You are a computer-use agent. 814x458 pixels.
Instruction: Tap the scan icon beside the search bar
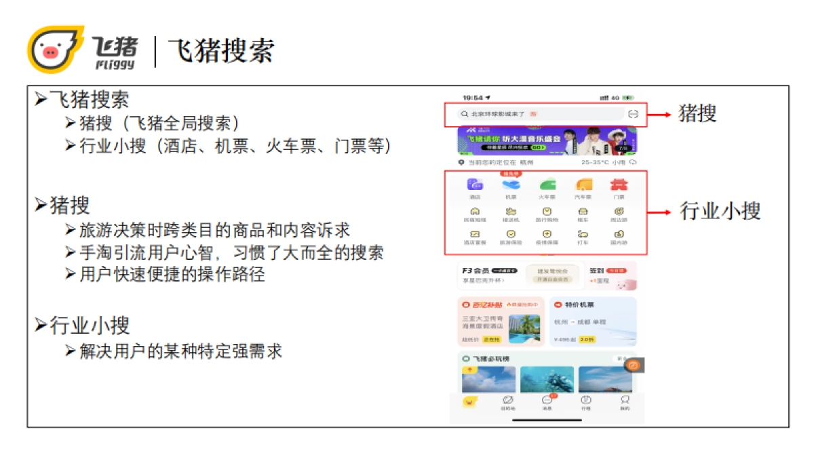[x=632, y=113]
